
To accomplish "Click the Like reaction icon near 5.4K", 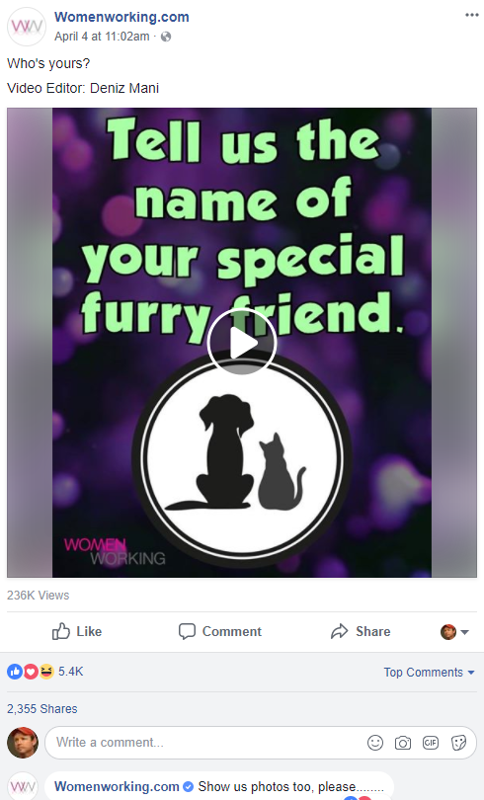I will tap(15, 672).
